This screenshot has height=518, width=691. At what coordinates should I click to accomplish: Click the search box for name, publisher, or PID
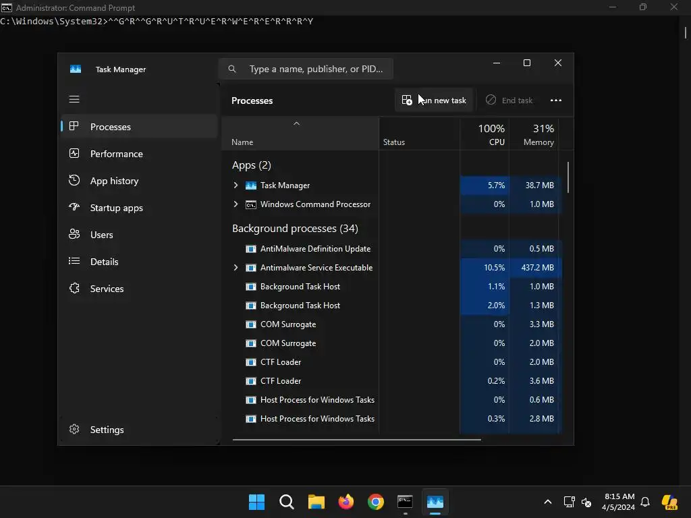tap(306, 69)
